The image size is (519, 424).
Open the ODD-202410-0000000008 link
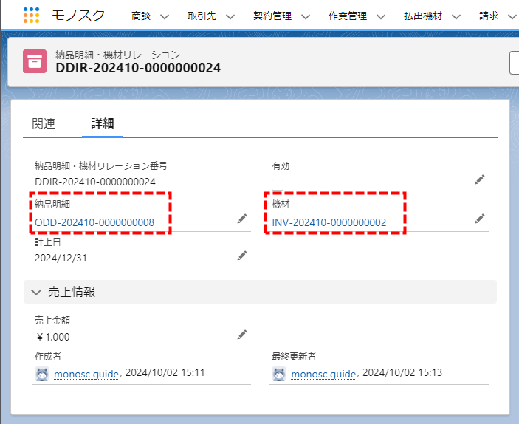click(94, 222)
